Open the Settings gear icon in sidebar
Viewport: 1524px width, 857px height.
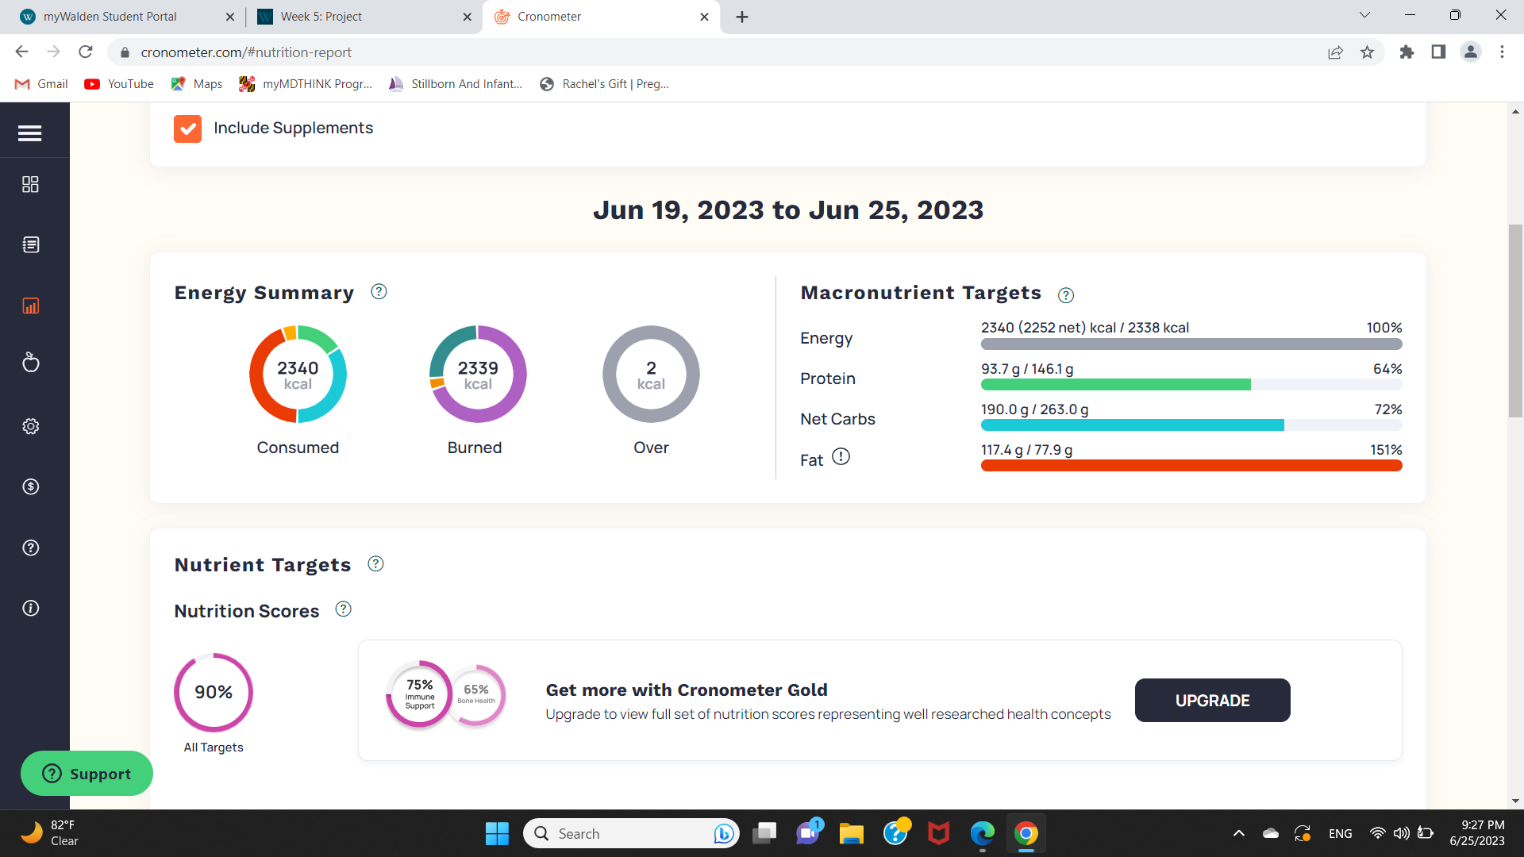tap(30, 426)
